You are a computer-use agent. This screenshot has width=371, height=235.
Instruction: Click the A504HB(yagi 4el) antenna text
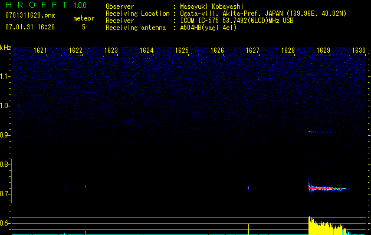coord(208,28)
